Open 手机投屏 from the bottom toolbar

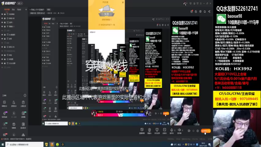coord(157,131)
